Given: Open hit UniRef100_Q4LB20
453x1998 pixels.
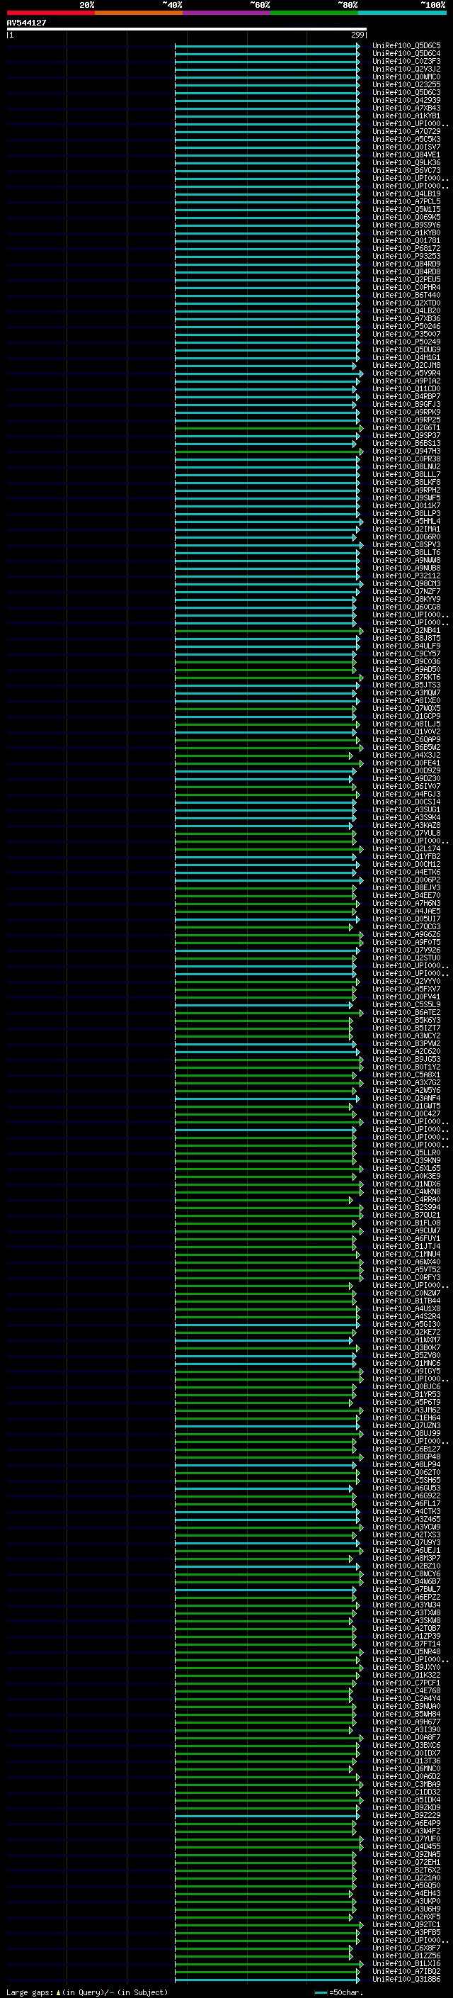Looking at the screenshot, I should coord(406,311).
